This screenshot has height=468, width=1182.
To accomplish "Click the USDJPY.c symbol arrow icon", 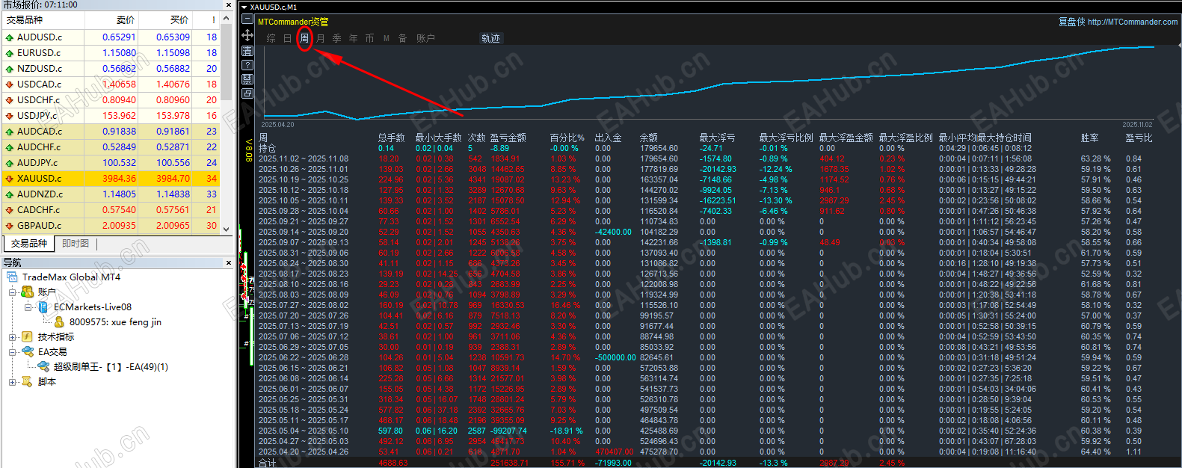I will [x=10, y=116].
